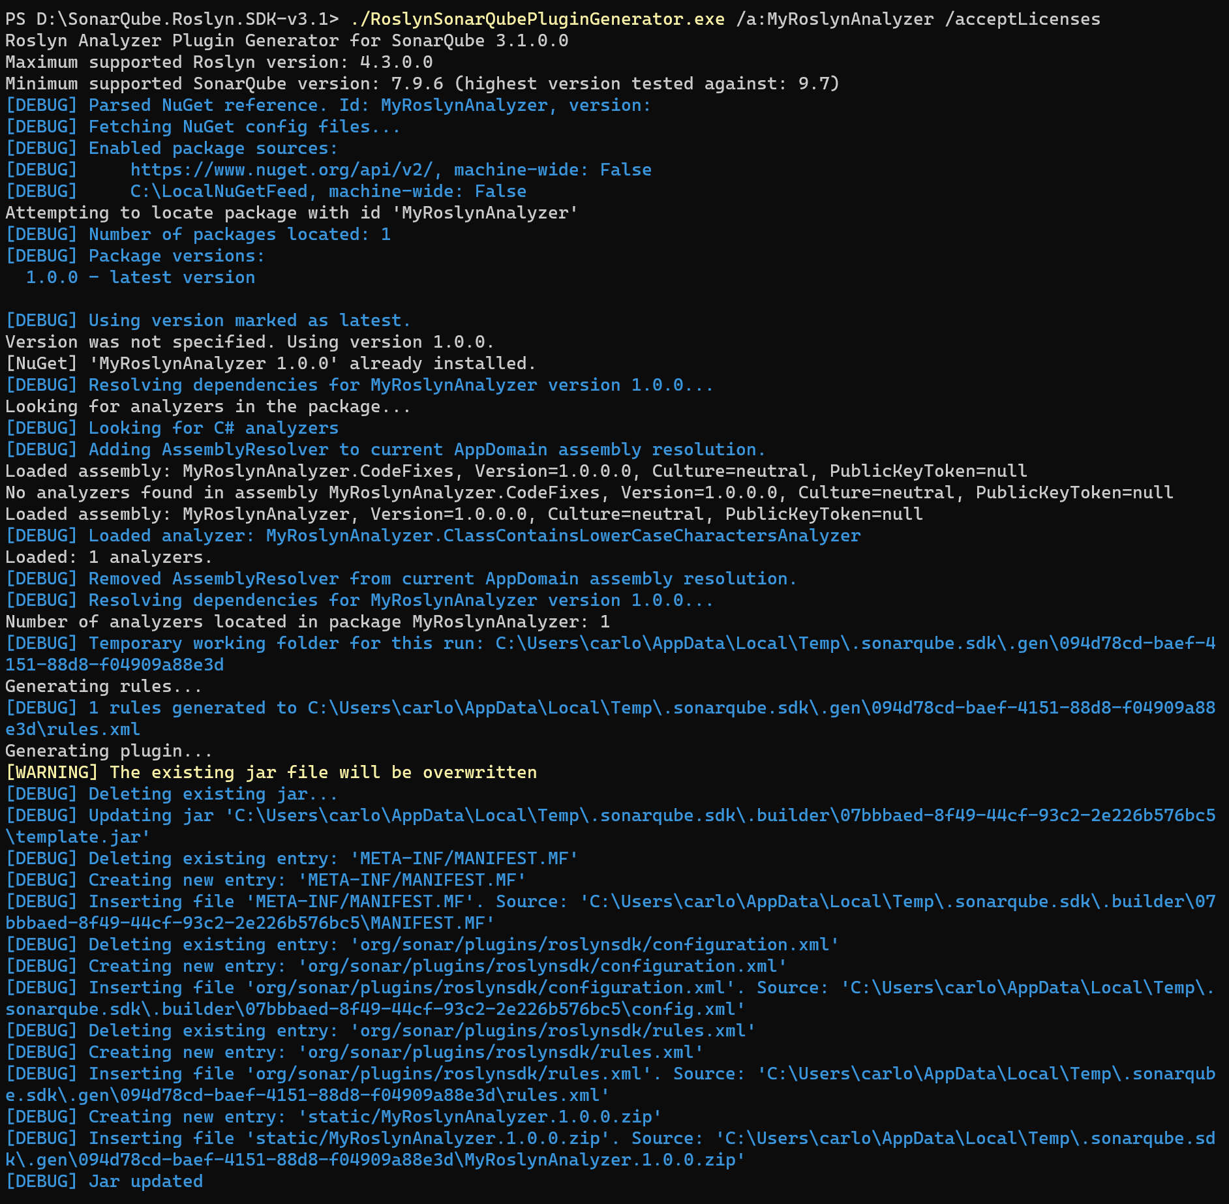The width and height of the screenshot is (1229, 1204).
Task: Click the \template.jar' continuation line
Action: click(78, 837)
